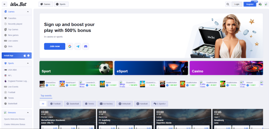Collapse the Games sidebar section
This screenshot has width=269, height=129.
[28, 12]
